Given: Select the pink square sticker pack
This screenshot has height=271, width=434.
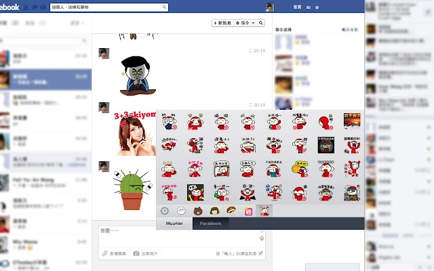Looking at the screenshot, I should coord(248,211).
